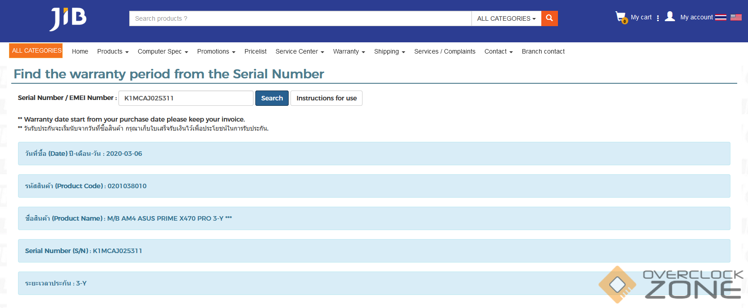Expand the ALL CATEGORIES search dropdown

pyautogui.click(x=506, y=18)
